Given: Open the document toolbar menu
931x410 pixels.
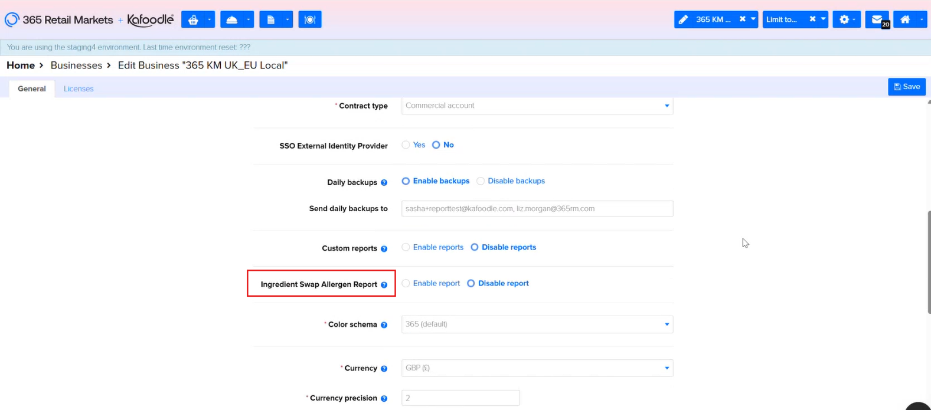Looking at the screenshot, I should point(271,19).
